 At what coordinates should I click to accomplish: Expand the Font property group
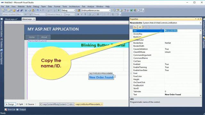(131, 73)
